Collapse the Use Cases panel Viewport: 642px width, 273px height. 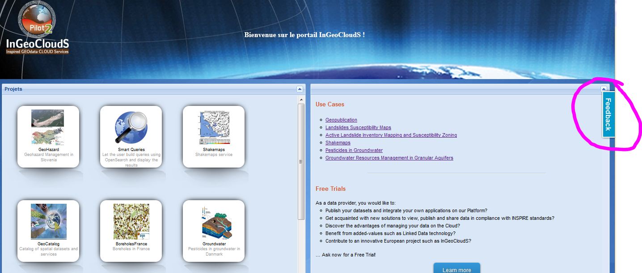pos(604,89)
